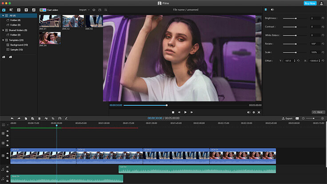Click the delete trash icon above timeline
The height and width of the screenshot is (184, 327).
coord(39,118)
